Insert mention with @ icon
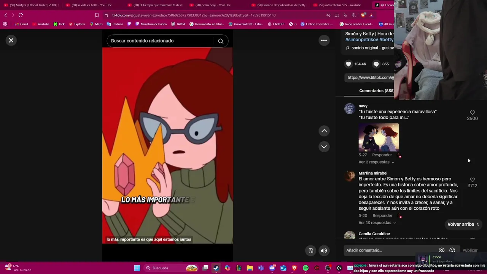Screen dimensions: 487x274 441,250
